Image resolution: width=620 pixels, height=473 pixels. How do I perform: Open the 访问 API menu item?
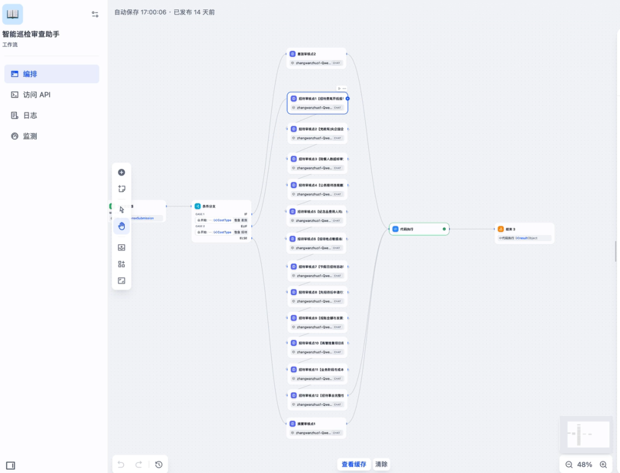[37, 95]
